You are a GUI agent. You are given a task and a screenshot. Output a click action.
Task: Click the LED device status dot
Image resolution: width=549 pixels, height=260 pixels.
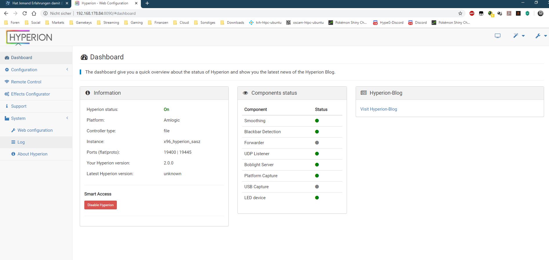point(317,198)
